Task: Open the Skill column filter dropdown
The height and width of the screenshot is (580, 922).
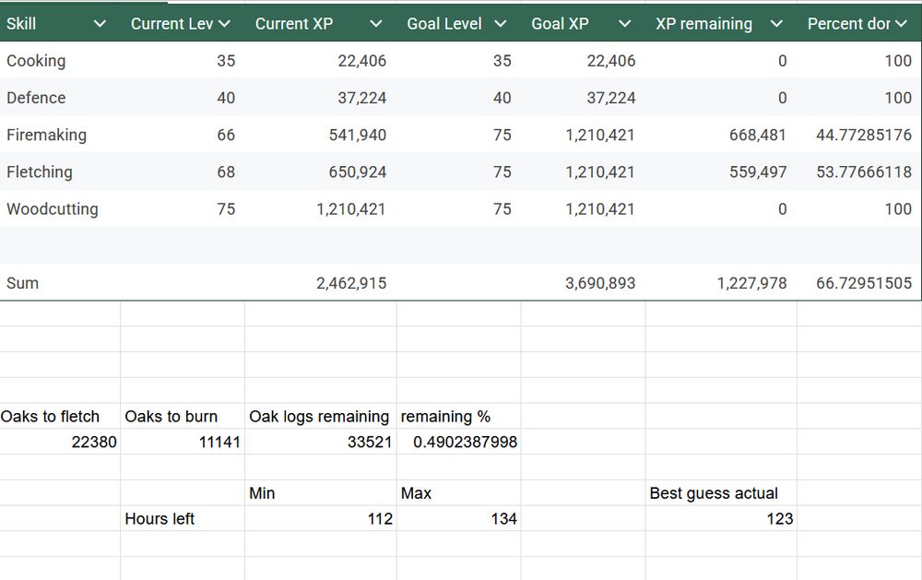Action: click(x=100, y=24)
